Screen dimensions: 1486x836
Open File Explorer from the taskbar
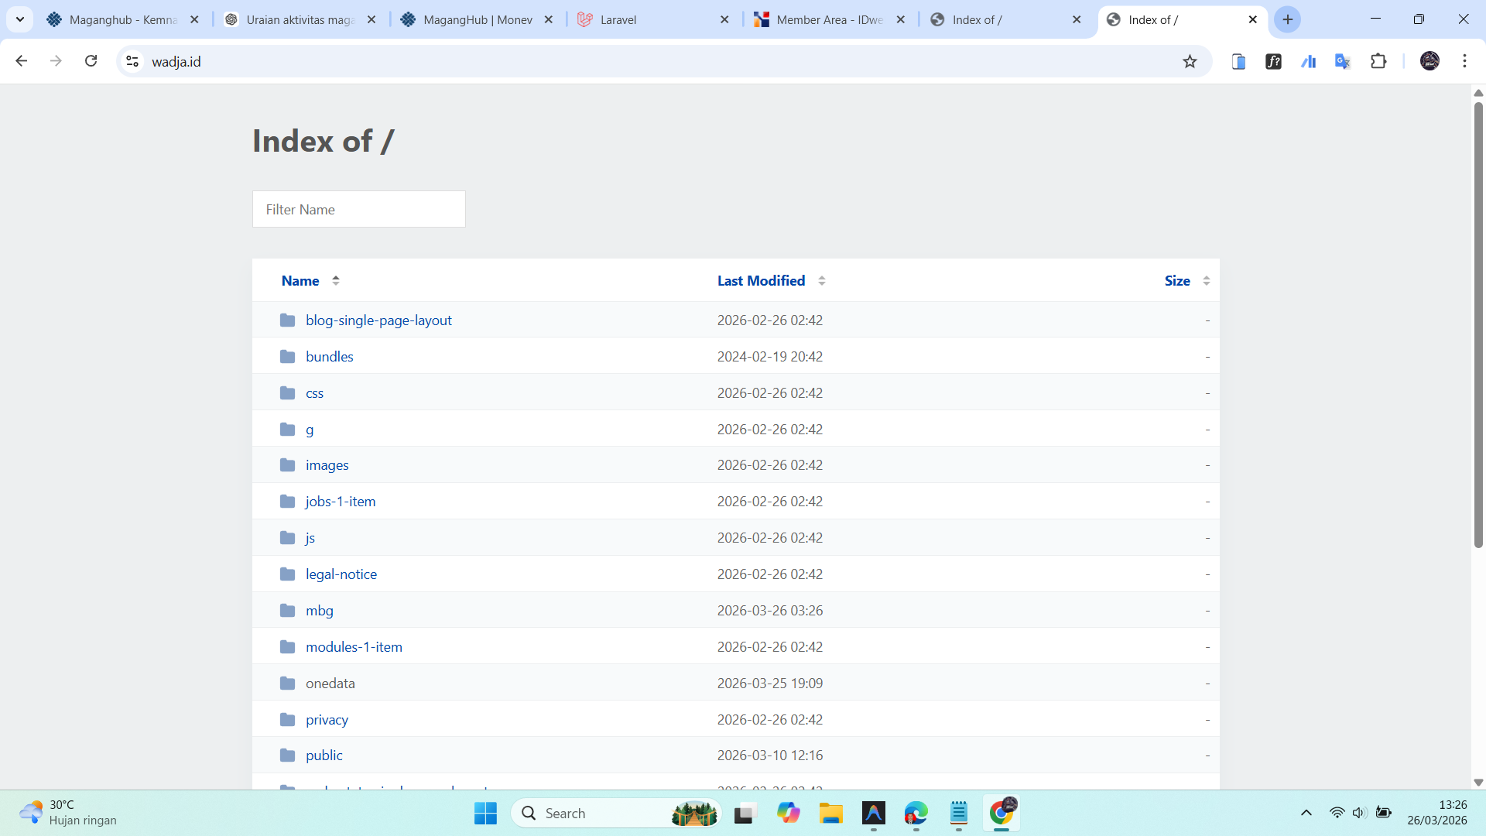coord(830,814)
